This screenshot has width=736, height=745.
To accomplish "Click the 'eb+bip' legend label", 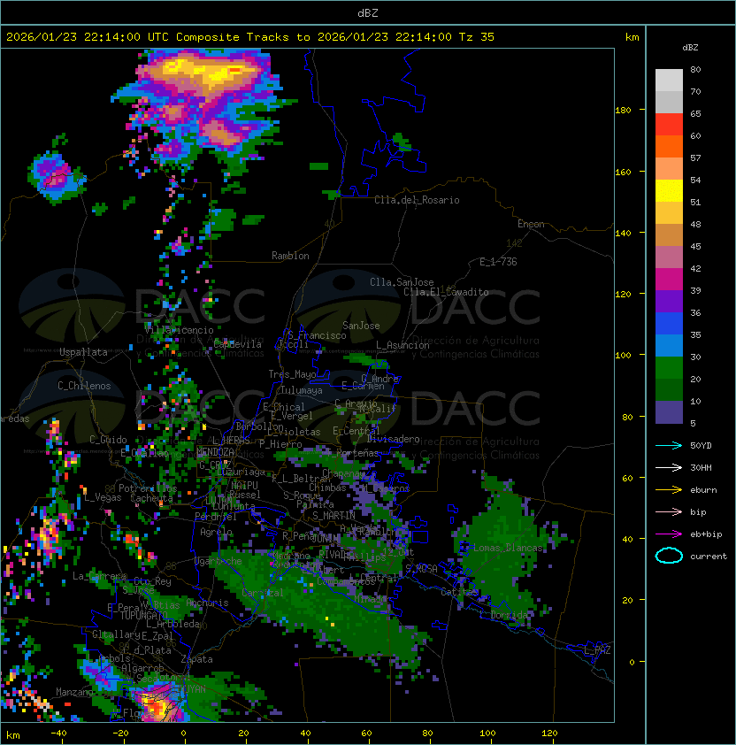I will coord(706,534).
